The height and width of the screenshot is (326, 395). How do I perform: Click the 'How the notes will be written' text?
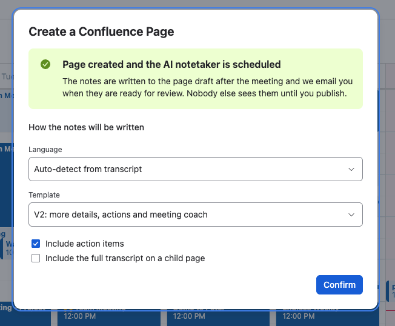pyautogui.click(x=87, y=127)
